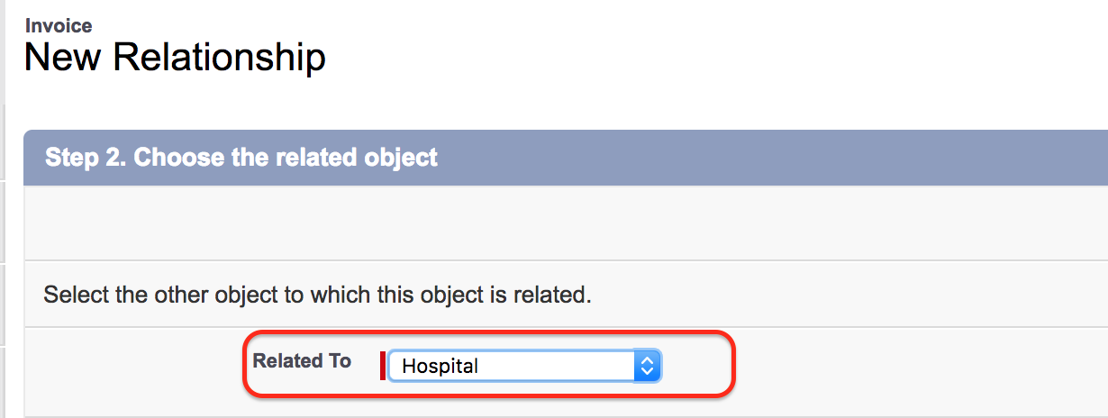Select the Hospital value in combo box
Image resolution: width=1108 pixels, height=418 pixels.
point(440,367)
